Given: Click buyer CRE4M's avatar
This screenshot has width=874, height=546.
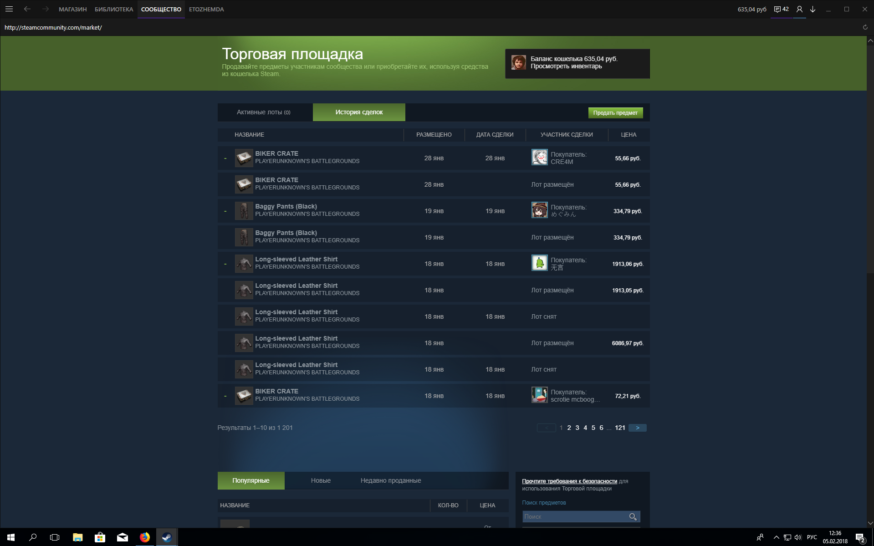Looking at the screenshot, I should click(x=540, y=158).
